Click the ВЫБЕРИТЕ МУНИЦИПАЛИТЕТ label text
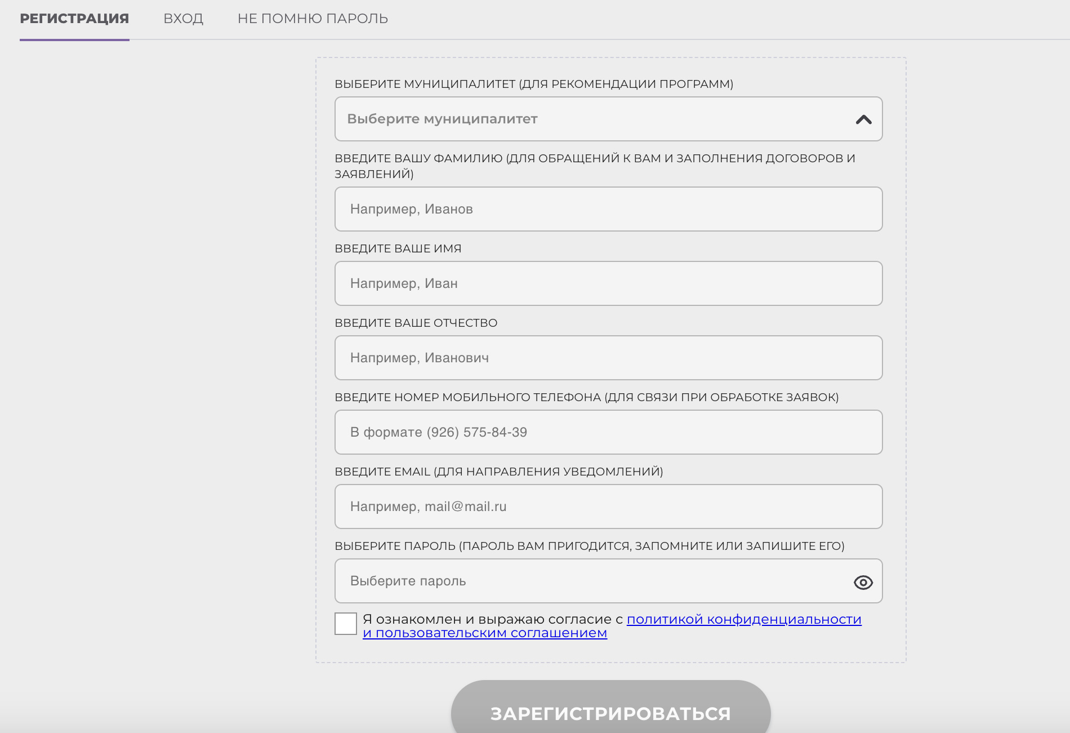This screenshot has width=1070, height=733. tap(534, 84)
